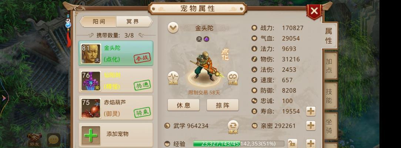Expand the dropdown arrow beside 金头陀
The height and width of the screenshot is (148, 401).
click(173, 28)
